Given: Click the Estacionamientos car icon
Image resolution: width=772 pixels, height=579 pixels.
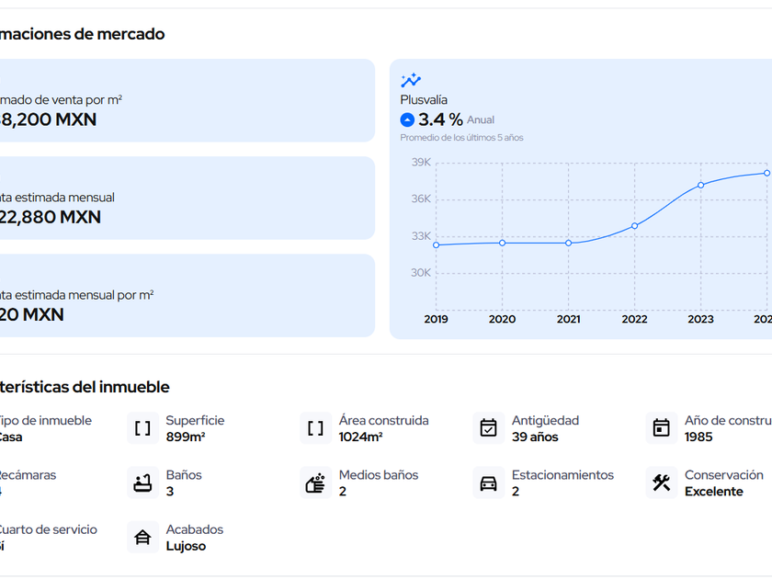Looking at the screenshot, I should [x=488, y=482].
